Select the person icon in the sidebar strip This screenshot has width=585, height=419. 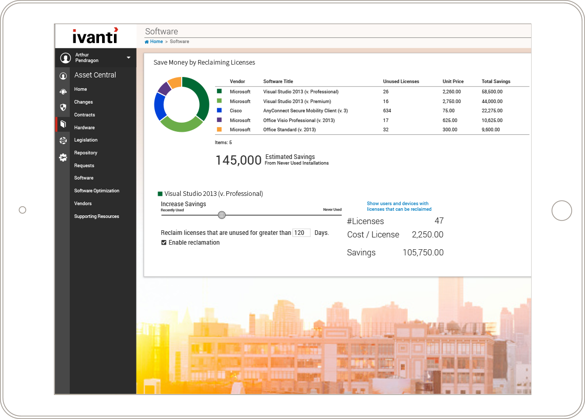tap(63, 76)
